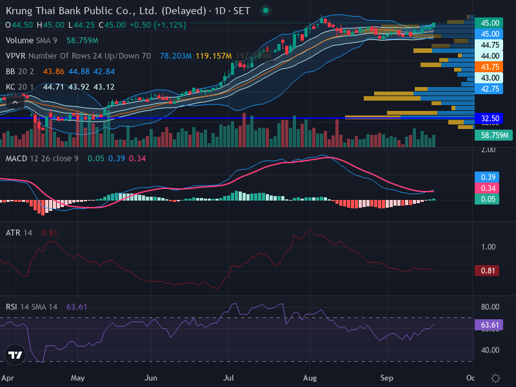Open the VPVR indicator legend
516x387 pixels.
(x=78, y=56)
